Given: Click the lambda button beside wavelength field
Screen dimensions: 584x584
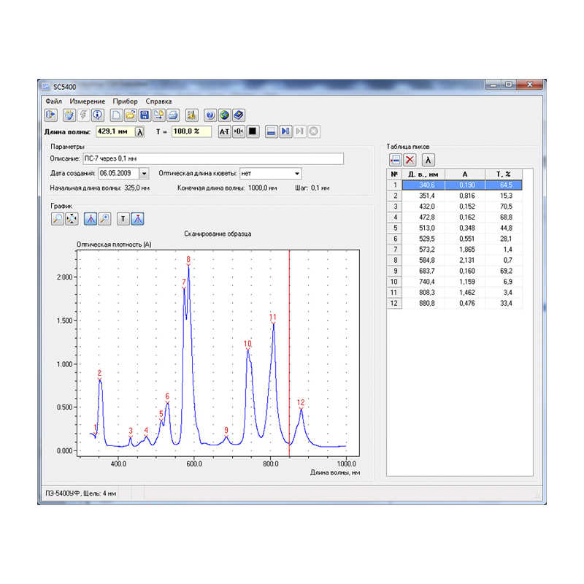Looking at the screenshot, I should point(139,131).
